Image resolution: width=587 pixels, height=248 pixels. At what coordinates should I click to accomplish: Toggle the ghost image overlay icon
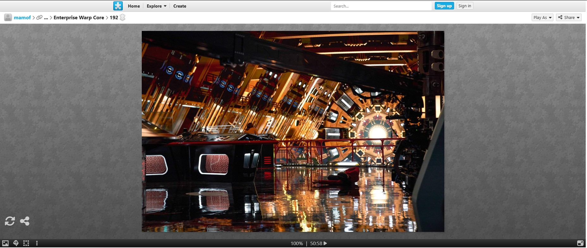click(16, 243)
